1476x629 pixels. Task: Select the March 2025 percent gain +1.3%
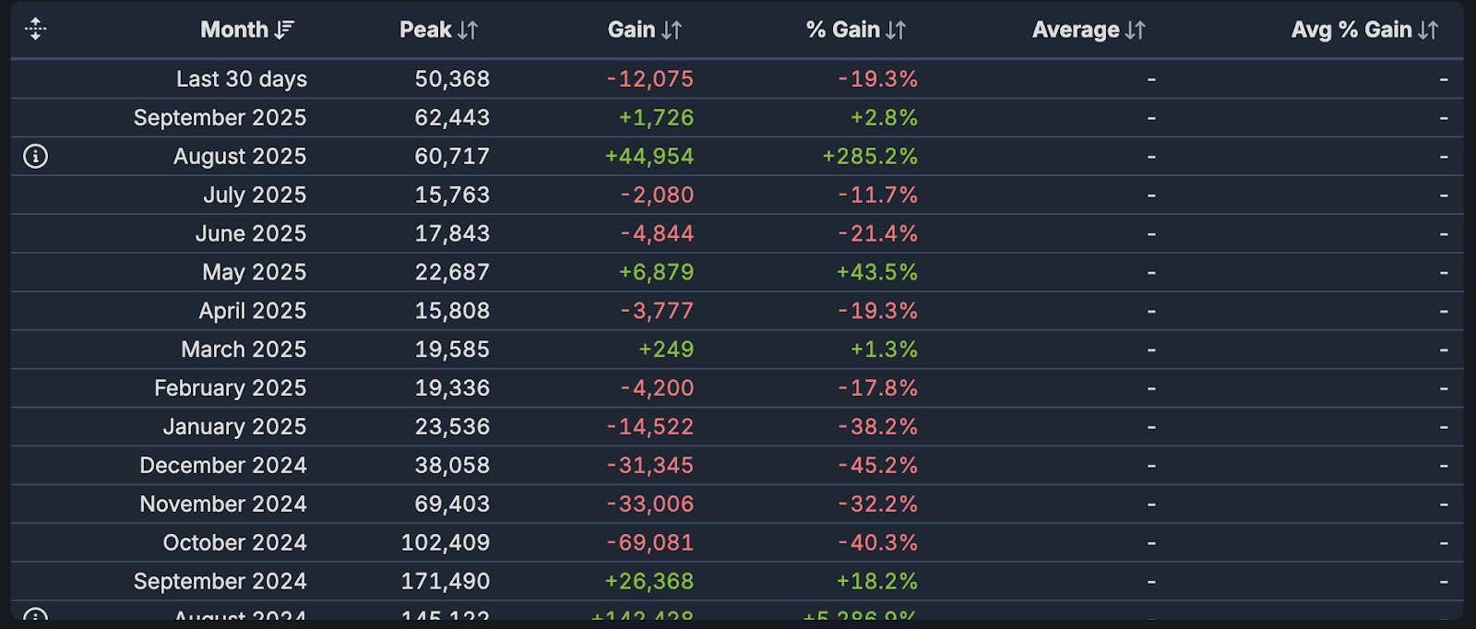tap(884, 350)
